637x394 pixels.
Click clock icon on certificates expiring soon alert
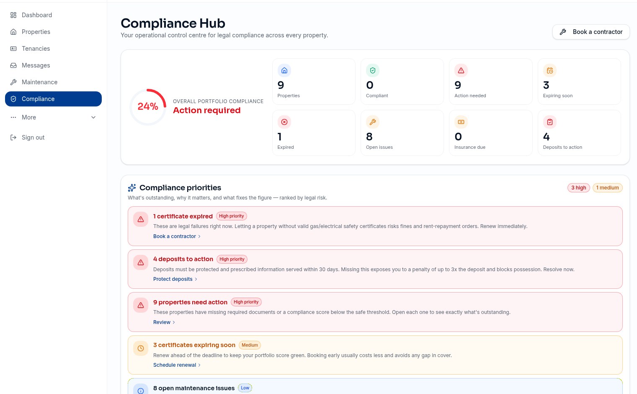click(x=141, y=348)
